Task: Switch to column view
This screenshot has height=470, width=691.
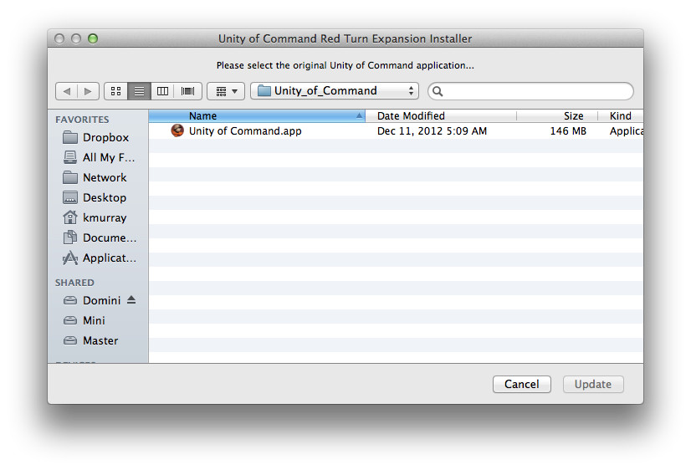Action: pyautogui.click(x=162, y=91)
